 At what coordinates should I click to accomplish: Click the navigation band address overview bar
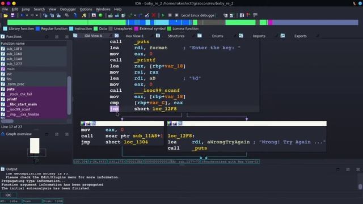click(183, 23)
